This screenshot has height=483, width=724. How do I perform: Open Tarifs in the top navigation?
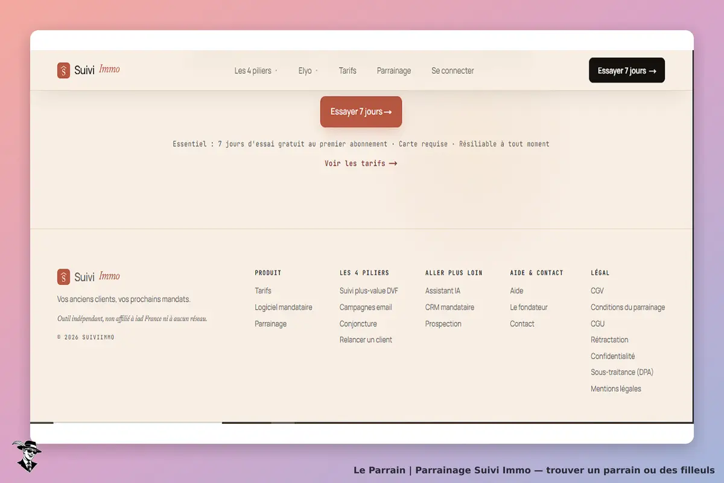click(348, 71)
